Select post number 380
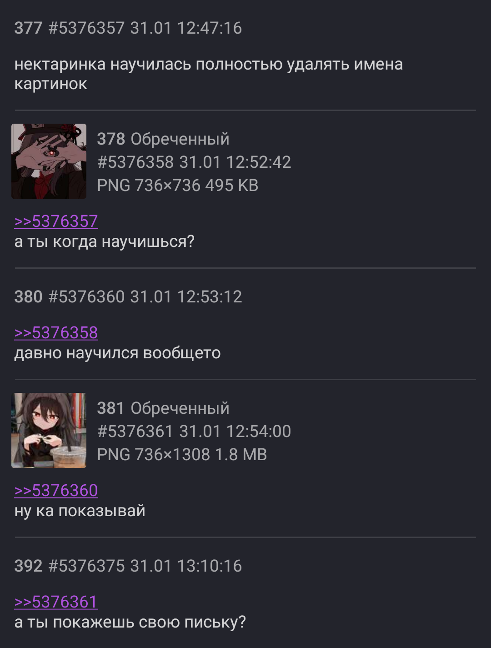491x648 pixels. point(28,297)
